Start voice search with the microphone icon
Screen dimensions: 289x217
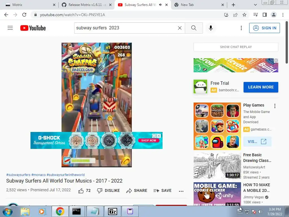[x=211, y=28]
